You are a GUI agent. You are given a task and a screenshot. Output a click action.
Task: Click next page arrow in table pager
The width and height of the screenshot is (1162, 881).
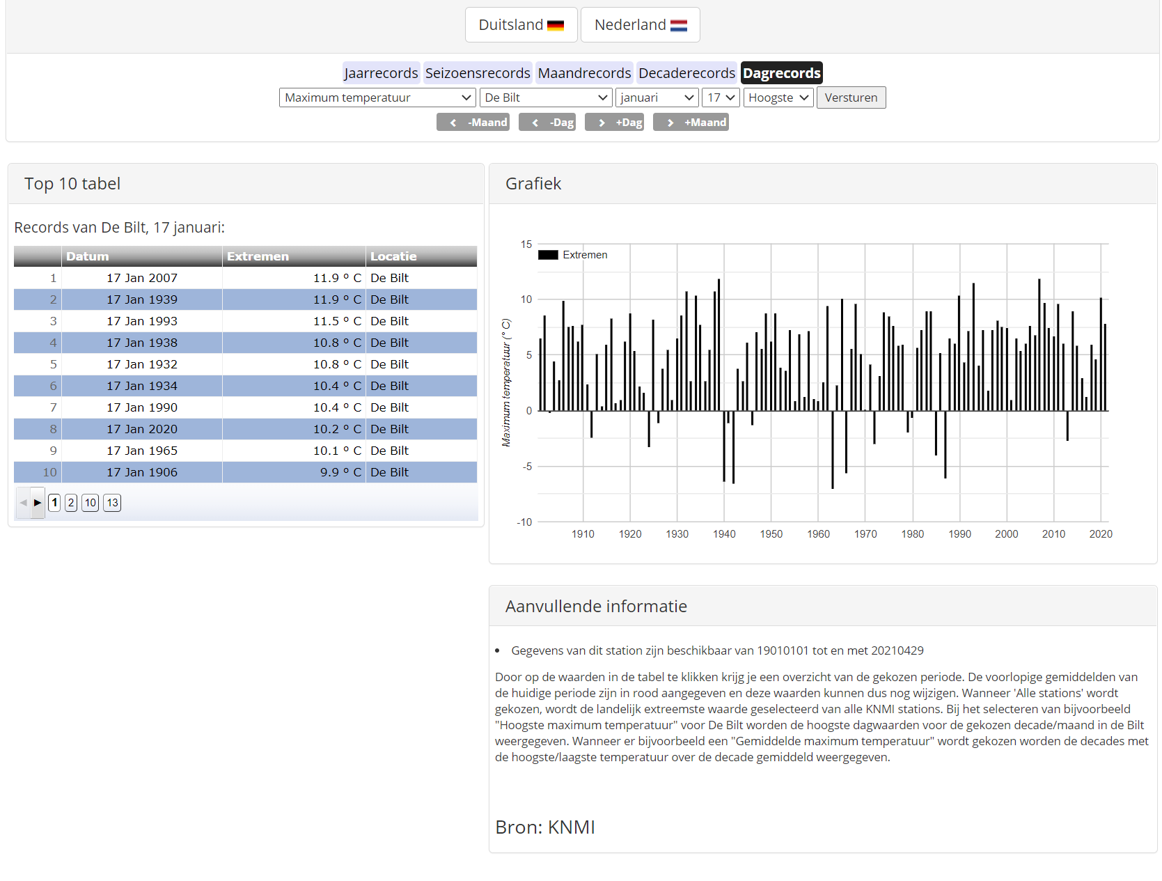(x=38, y=503)
